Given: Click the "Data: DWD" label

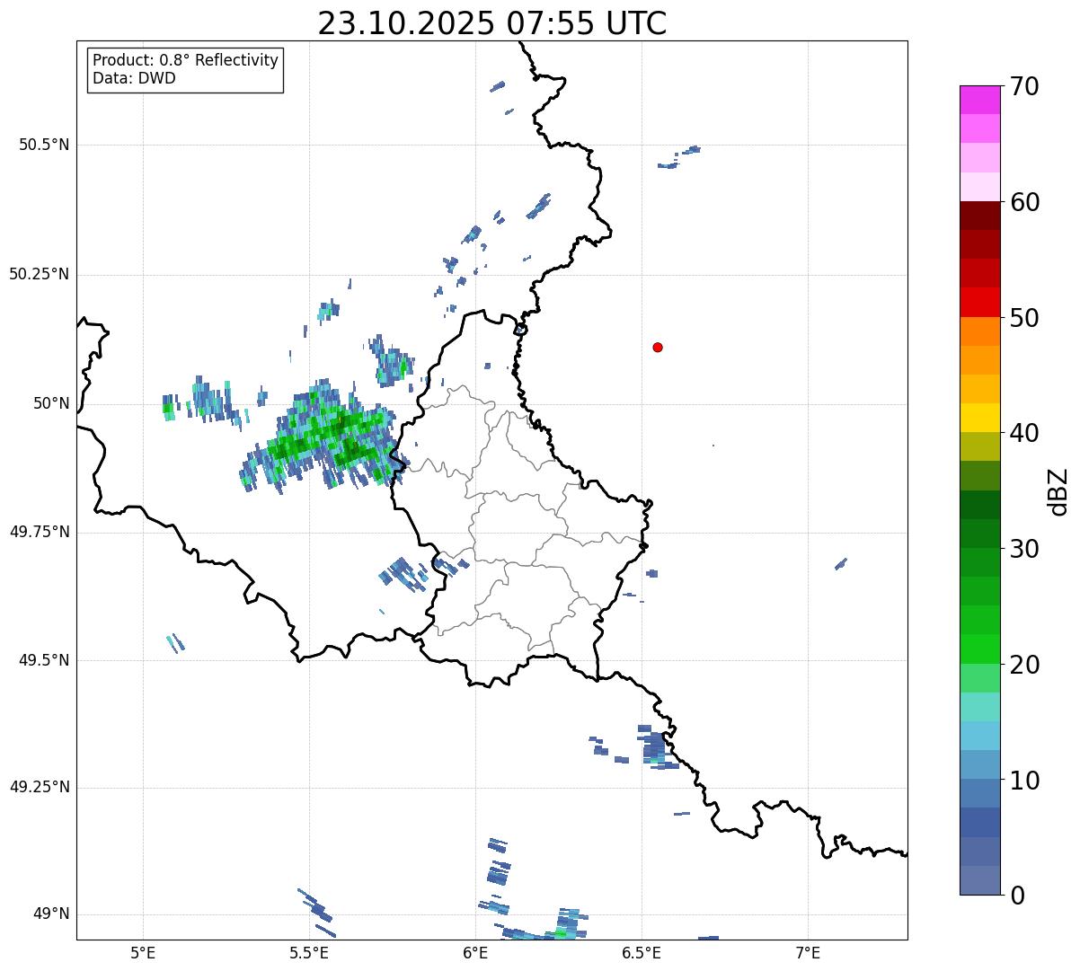Looking at the screenshot, I should (x=134, y=78).
